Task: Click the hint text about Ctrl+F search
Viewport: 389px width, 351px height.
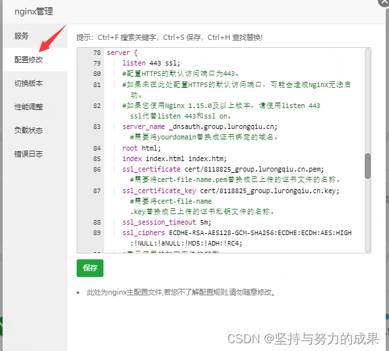Action: point(170,37)
